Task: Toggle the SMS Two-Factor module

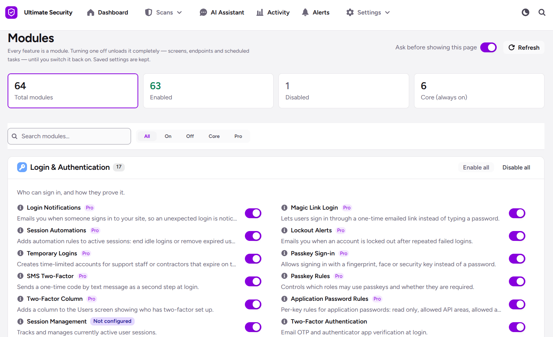Action: [253, 281]
